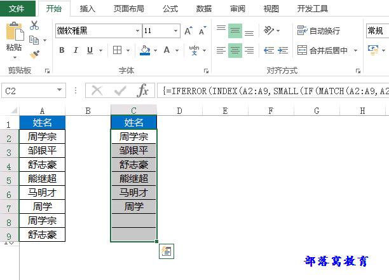This screenshot has width=389, height=280.
Task: Switch to 视图 tab
Action: (x=271, y=9)
